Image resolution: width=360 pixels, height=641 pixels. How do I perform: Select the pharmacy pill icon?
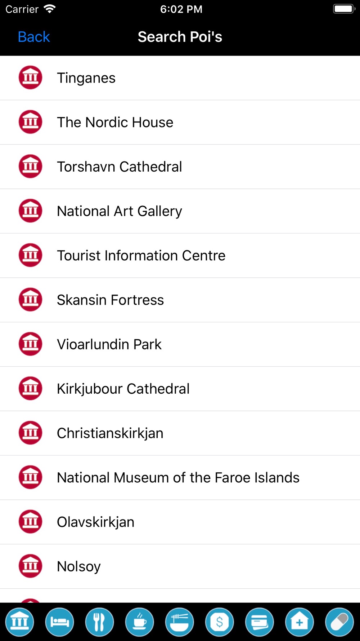point(339,622)
